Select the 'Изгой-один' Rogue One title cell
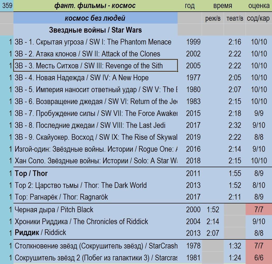This screenshot has width=272, height=264. (x=95, y=149)
